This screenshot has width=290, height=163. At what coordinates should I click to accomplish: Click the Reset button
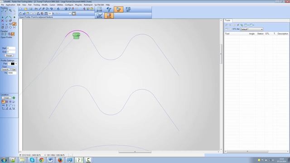9,56
